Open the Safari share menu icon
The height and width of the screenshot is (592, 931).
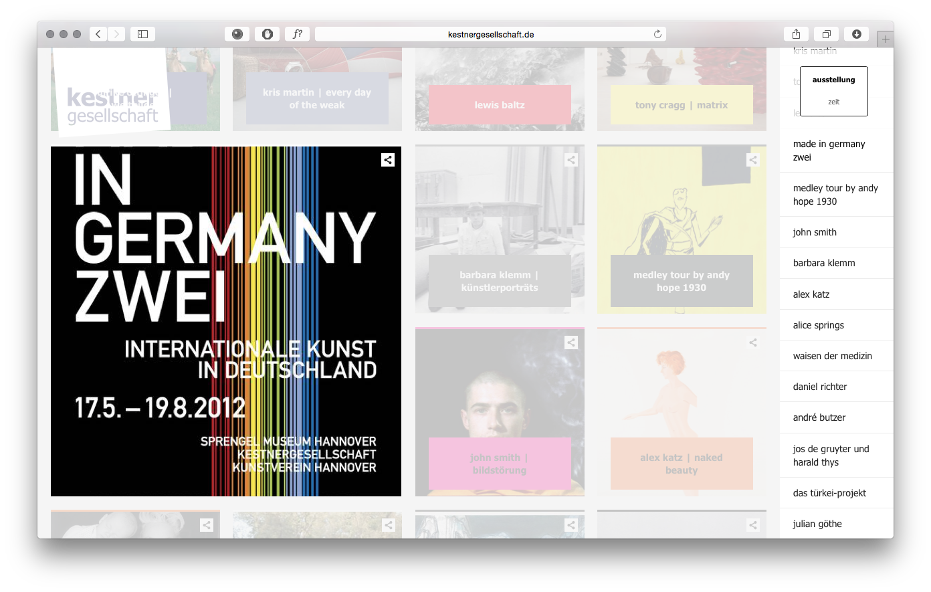click(x=796, y=34)
